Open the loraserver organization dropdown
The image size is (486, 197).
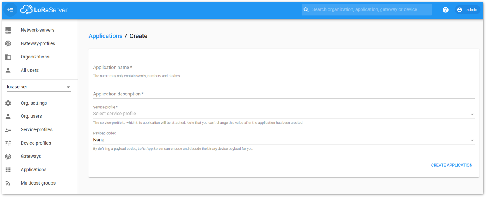[39, 87]
